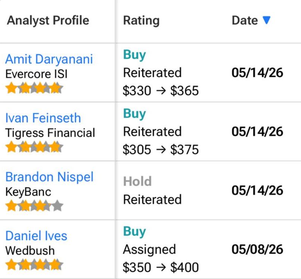301x279 pixels.
Task: Click Wedbush's Buy rating label
Action: [134, 232]
